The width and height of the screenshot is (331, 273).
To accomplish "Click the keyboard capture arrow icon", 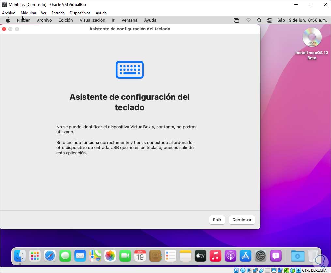I will [x=298, y=270].
